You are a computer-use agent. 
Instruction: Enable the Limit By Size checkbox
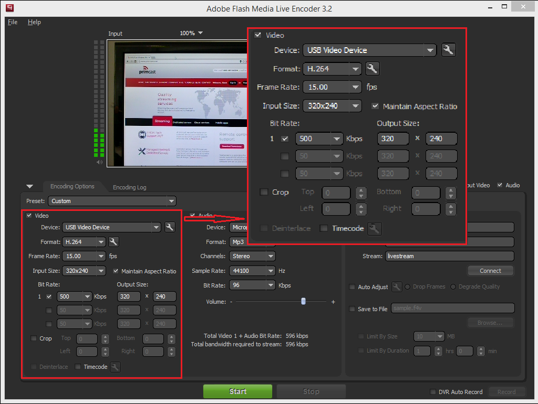[361, 336]
